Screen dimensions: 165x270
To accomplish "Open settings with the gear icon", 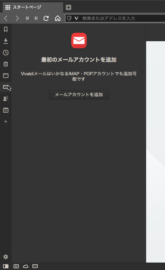I will pos(6,257).
